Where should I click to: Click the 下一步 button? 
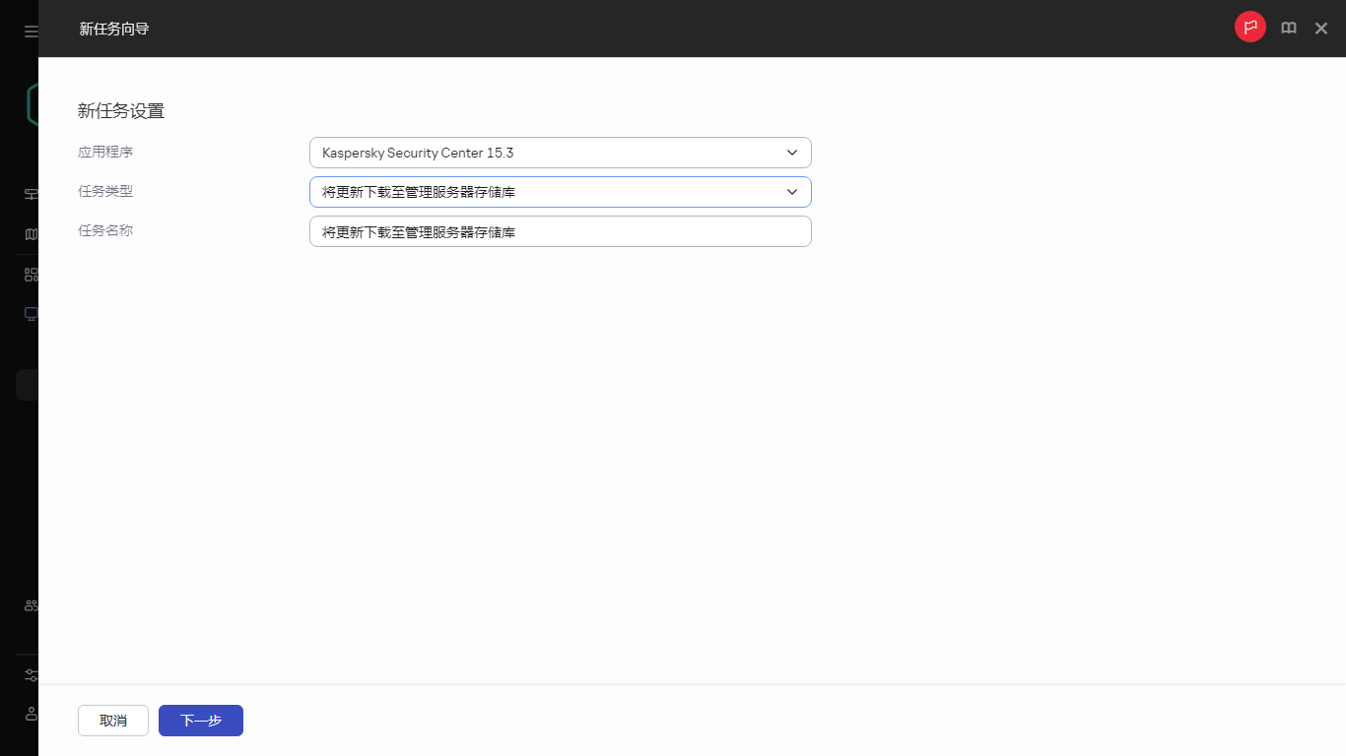[x=200, y=720]
